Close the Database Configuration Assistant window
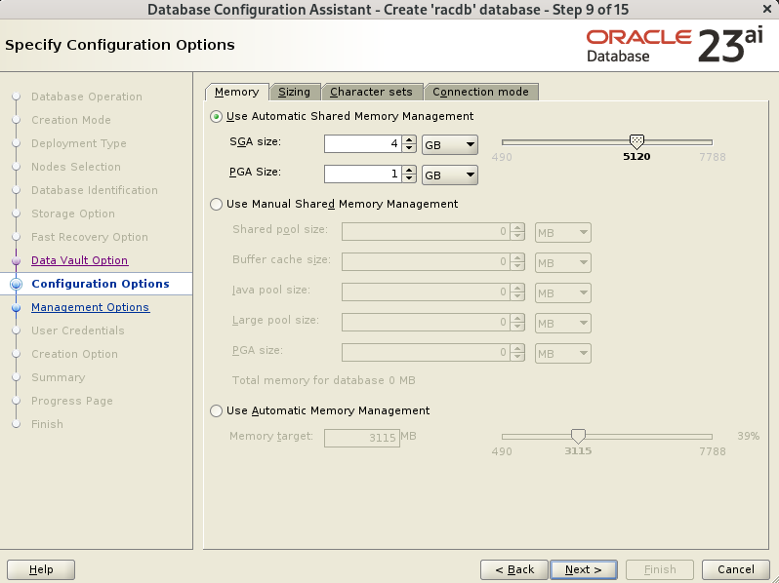 (x=767, y=9)
